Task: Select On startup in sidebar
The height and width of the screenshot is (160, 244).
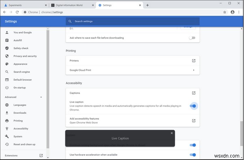Action: click(x=19, y=87)
